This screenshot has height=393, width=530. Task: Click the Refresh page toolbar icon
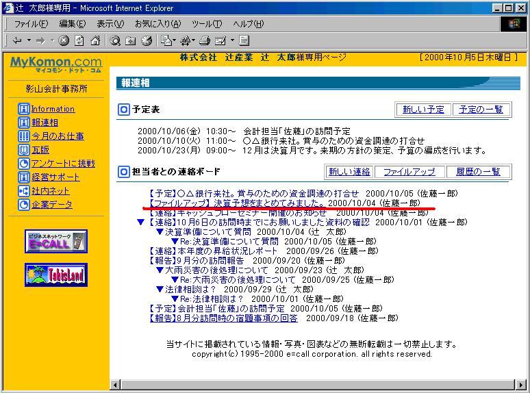click(x=79, y=40)
